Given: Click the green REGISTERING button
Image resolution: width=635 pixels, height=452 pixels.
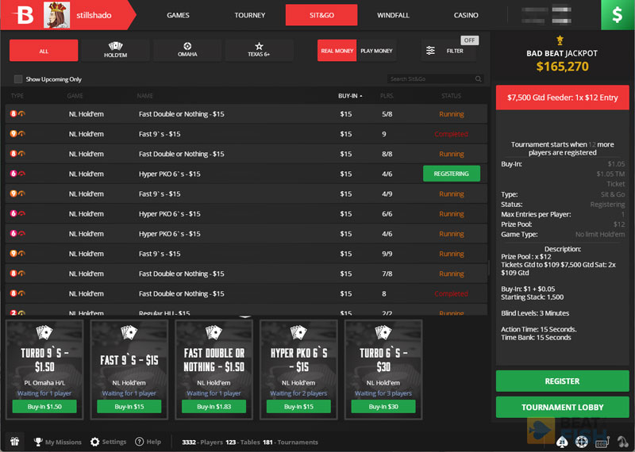Looking at the screenshot, I should coord(452,174).
